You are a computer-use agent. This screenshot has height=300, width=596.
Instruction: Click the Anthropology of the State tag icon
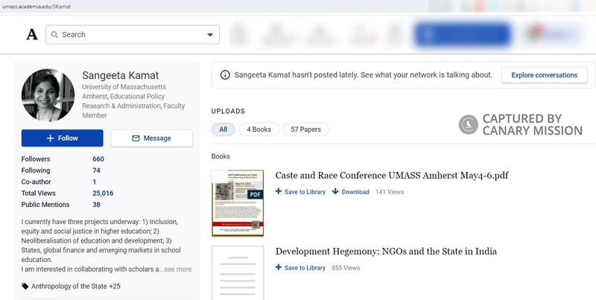(x=25, y=287)
